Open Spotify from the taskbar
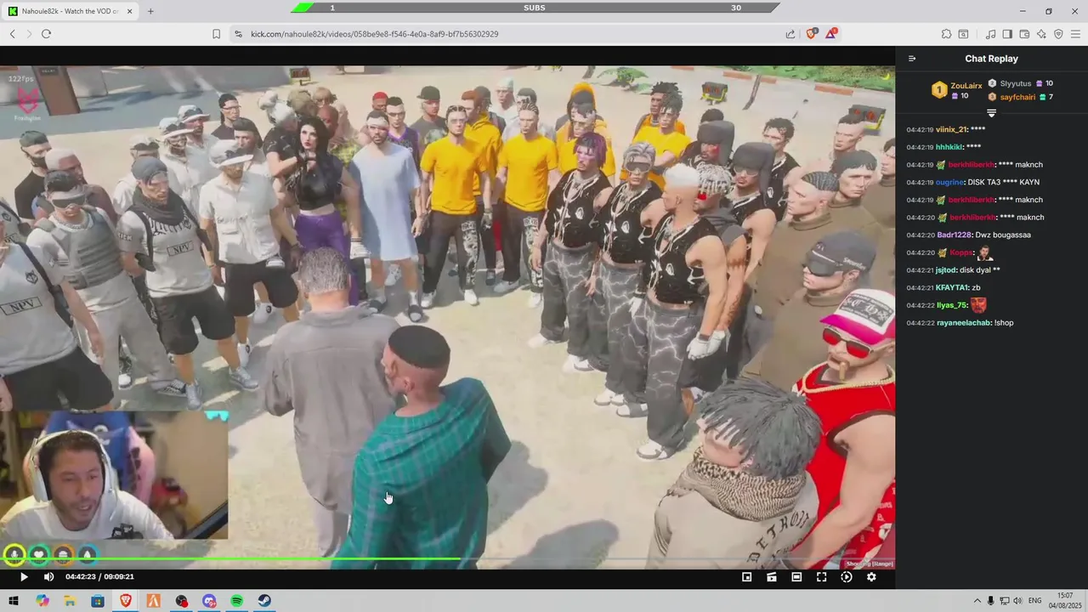This screenshot has width=1088, height=612. pyautogui.click(x=237, y=601)
